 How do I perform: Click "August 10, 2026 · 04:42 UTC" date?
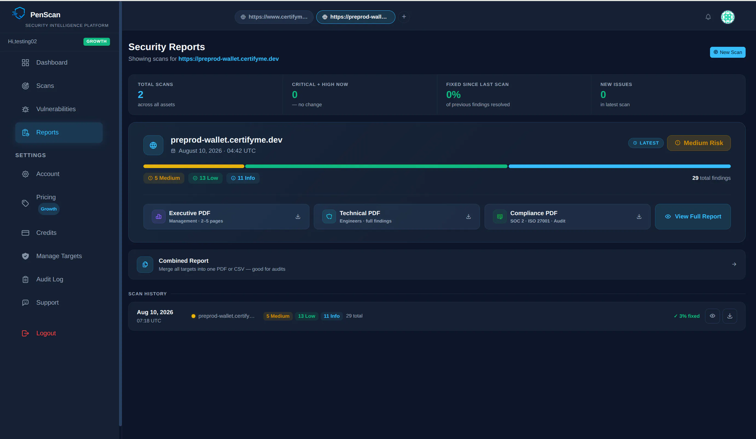click(217, 151)
